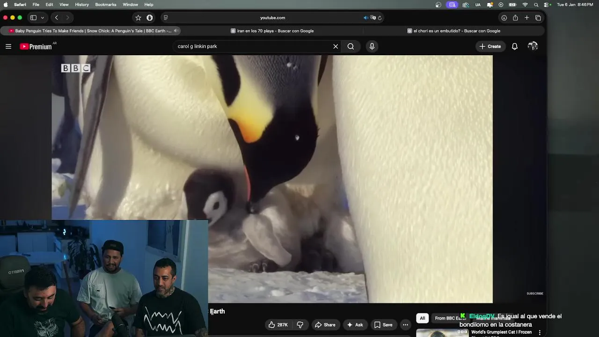Reload the page with refresh icon
Viewport: 599px width, 337px height.
click(x=380, y=18)
